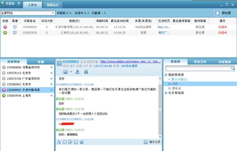Click the magnifier search icon in phrases panel
The image size is (237, 151).
(x=233, y=69)
